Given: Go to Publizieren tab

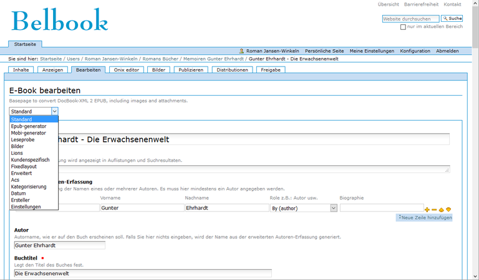Looking at the screenshot, I should coord(191,70).
